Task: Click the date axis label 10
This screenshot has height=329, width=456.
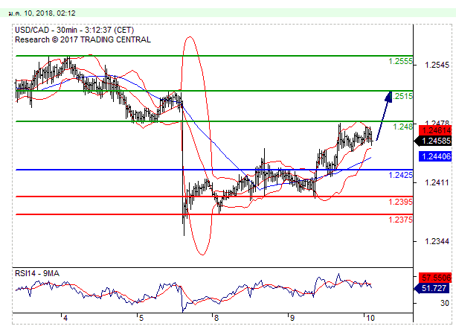Action: (370, 318)
